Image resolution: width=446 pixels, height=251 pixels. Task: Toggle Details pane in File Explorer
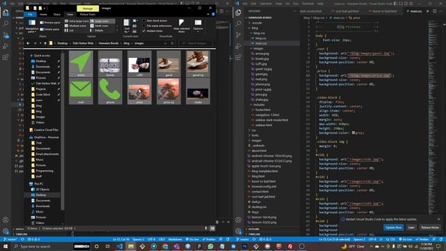pyautogui.click(x=49, y=29)
